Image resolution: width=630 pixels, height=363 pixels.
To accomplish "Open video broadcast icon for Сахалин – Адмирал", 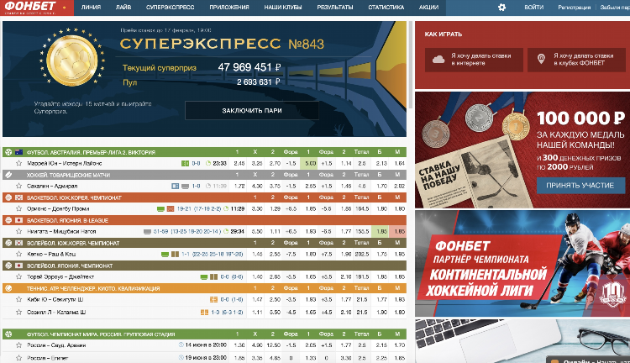I will (186, 187).
